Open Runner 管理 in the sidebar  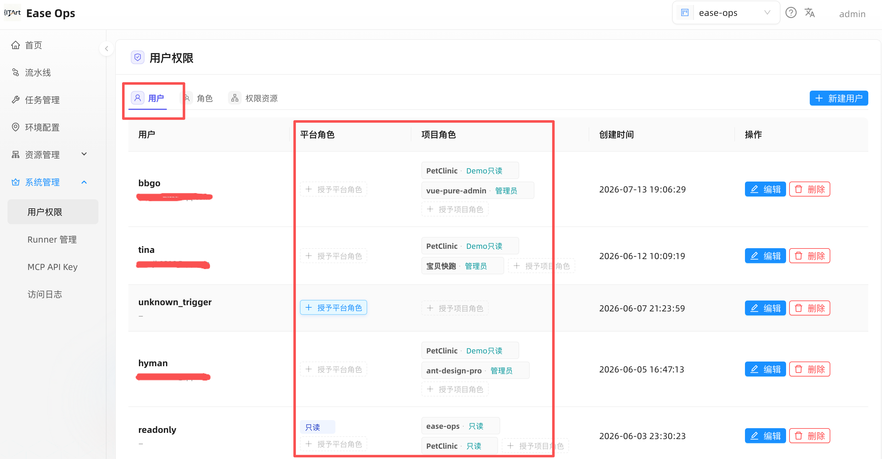click(52, 239)
